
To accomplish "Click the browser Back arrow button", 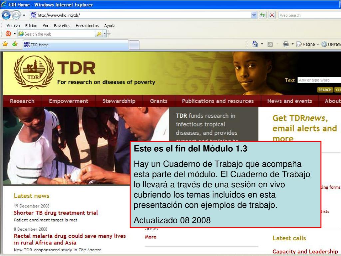I will click(x=6, y=15).
